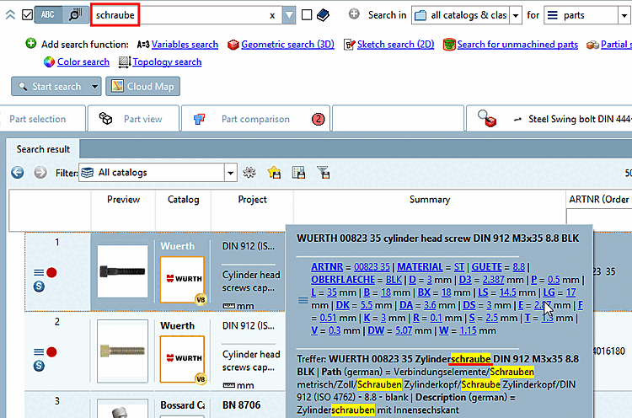Expand the Start search dropdown arrow
Viewport: 632px width, 418px height.
[95, 86]
